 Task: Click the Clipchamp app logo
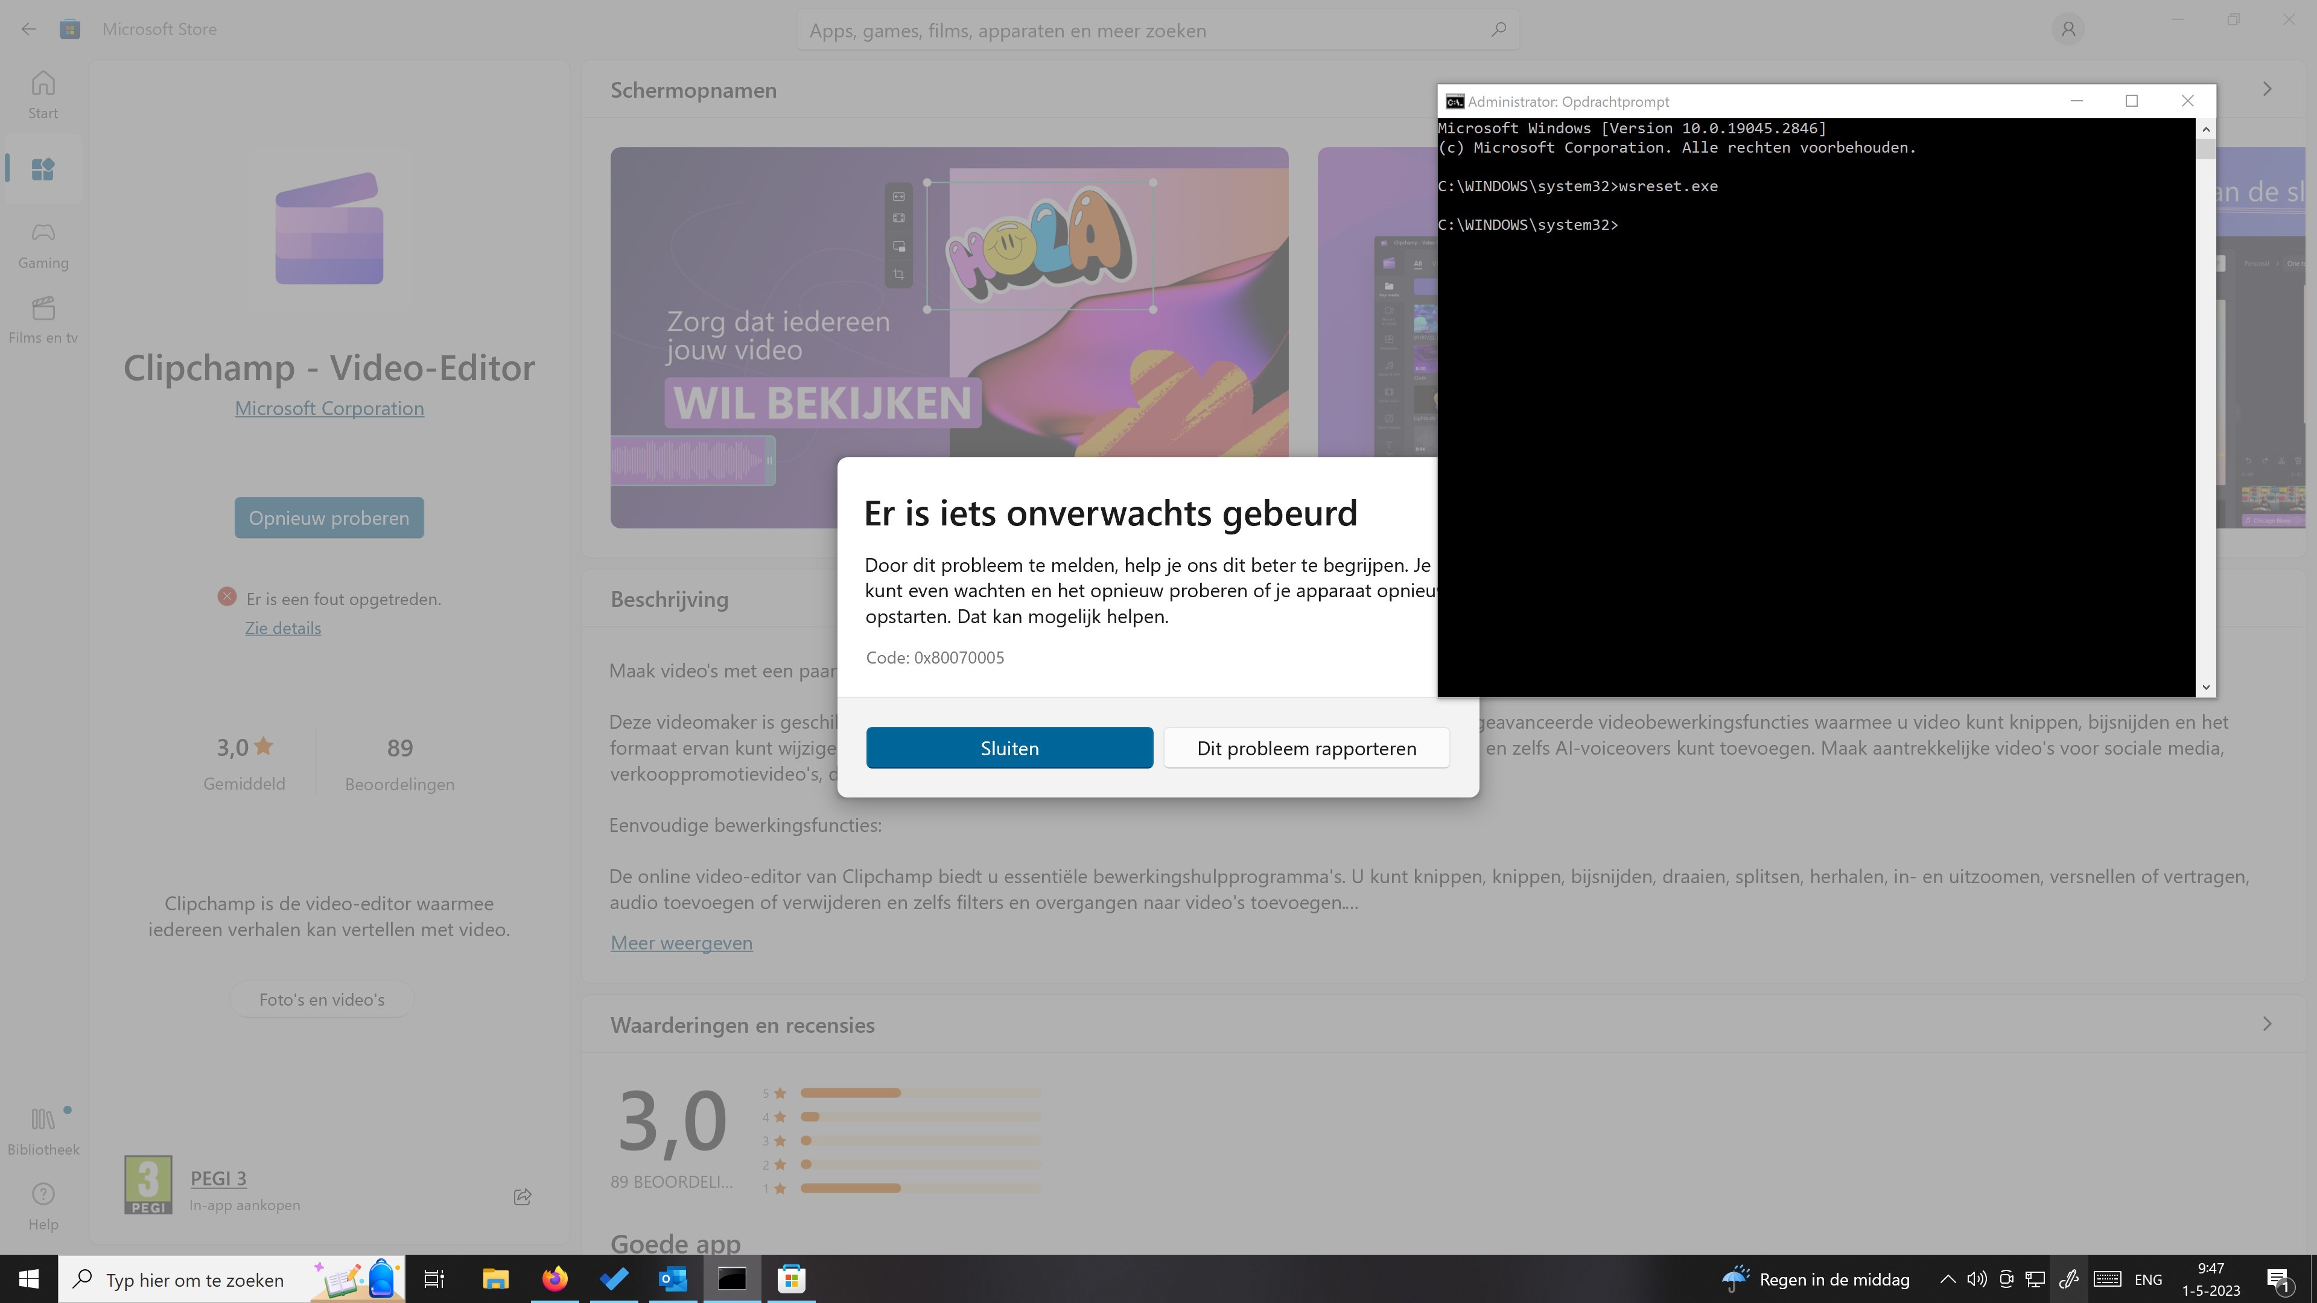click(329, 229)
